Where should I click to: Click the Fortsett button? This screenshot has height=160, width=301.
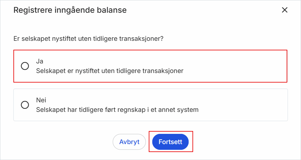(x=170, y=142)
